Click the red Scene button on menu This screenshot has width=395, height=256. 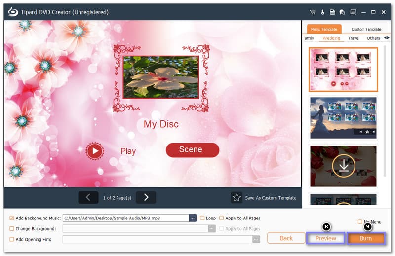pos(193,150)
